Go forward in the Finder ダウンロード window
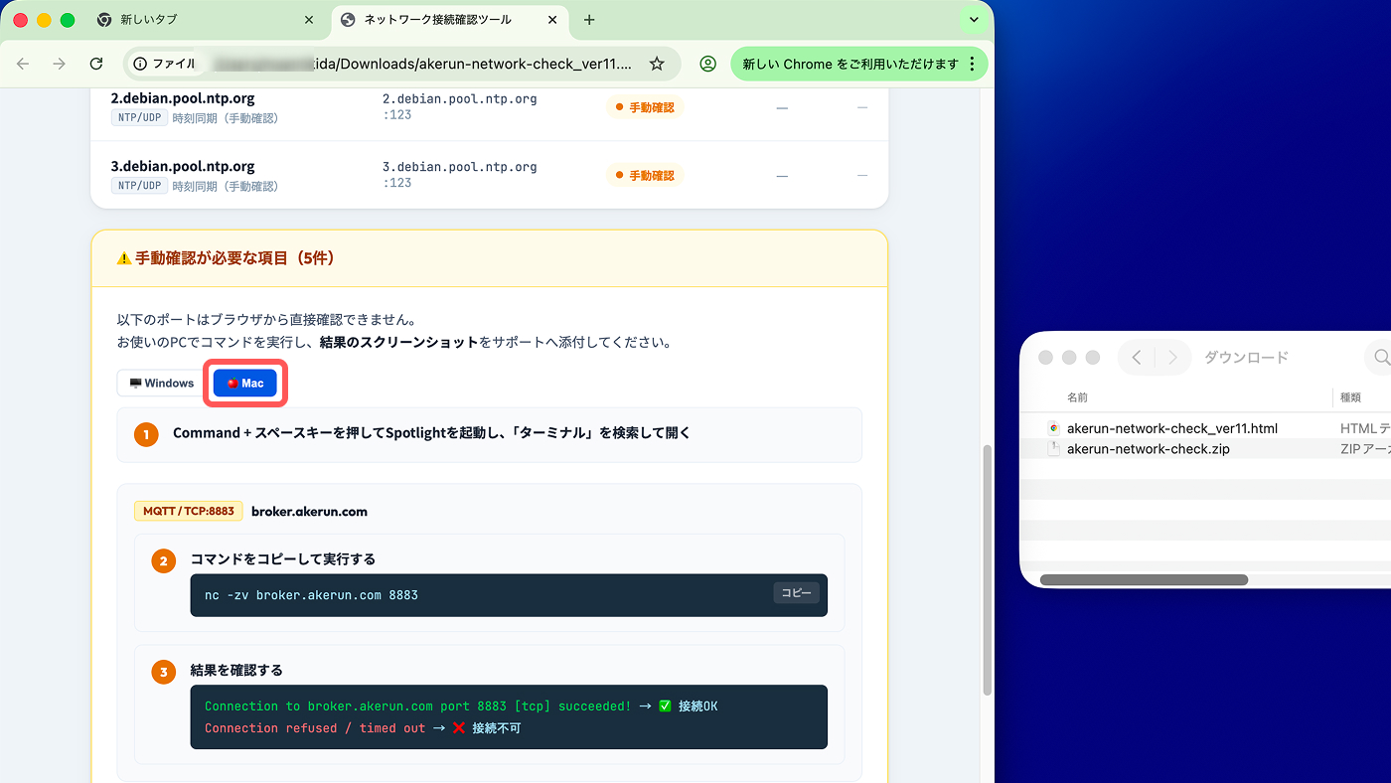This screenshot has height=783, width=1391. pos(1172,358)
